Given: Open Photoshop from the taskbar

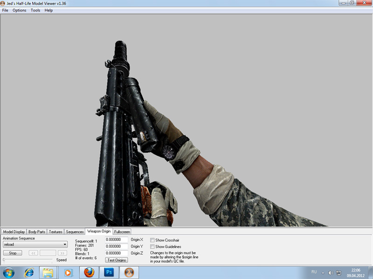Looking at the screenshot, I should pyautogui.click(x=109, y=272).
